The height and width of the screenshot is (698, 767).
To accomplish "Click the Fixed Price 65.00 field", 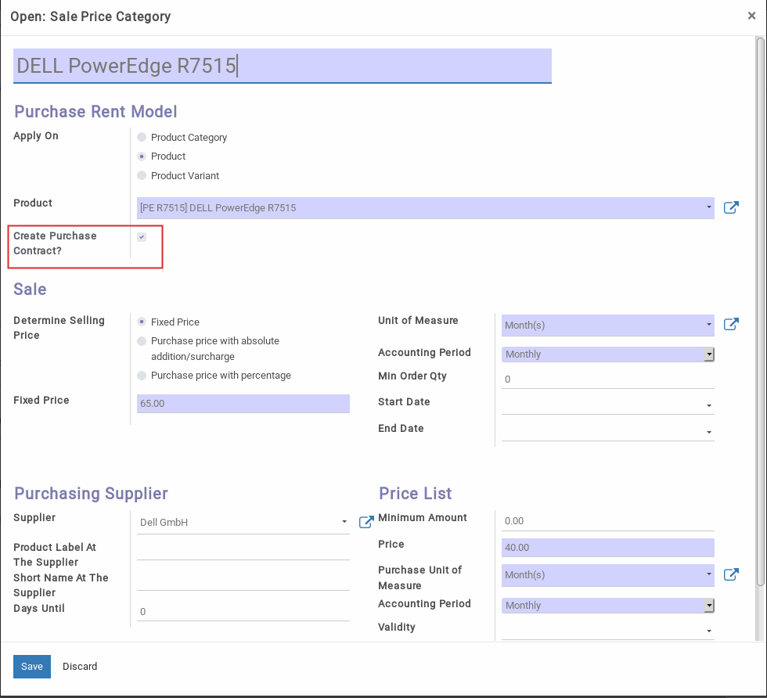I will (x=243, y=404).
